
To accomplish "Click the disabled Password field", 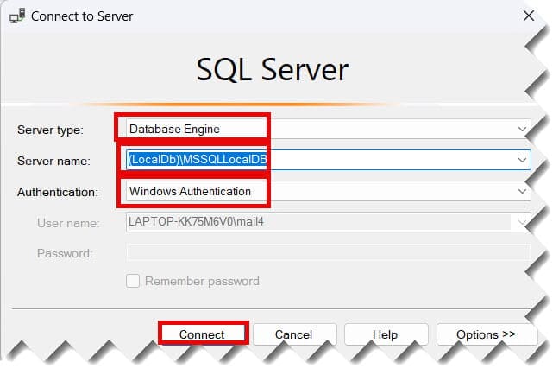I will (328, 253).
